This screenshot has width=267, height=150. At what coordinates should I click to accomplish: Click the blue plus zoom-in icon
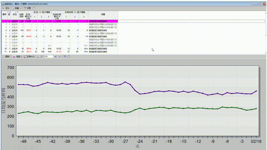[x=55, y=57]
